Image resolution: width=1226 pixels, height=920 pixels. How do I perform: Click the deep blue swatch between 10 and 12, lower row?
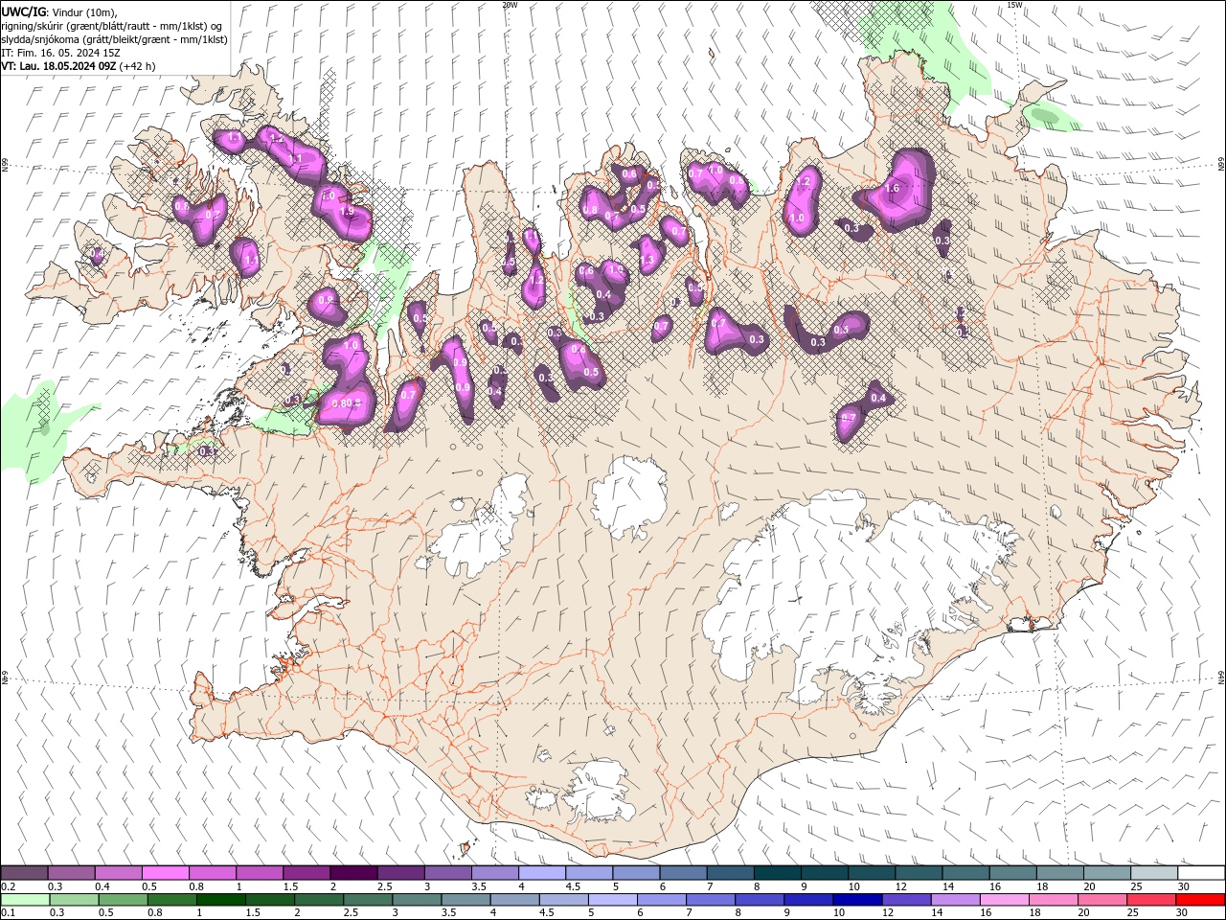click(855, 900)
